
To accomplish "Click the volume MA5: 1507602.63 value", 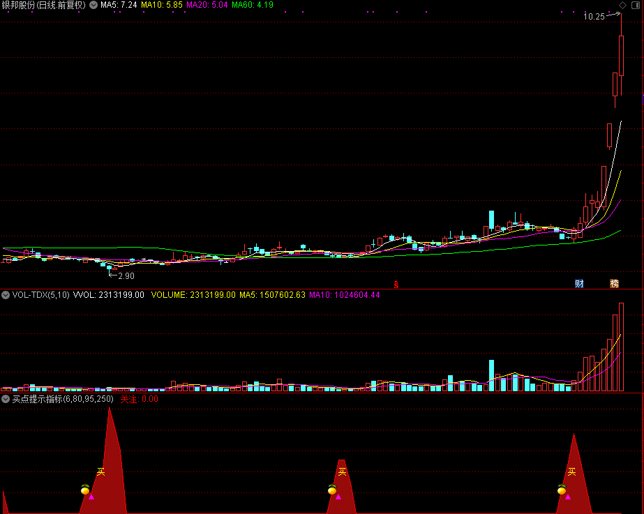I will click(x=272, y=295).
